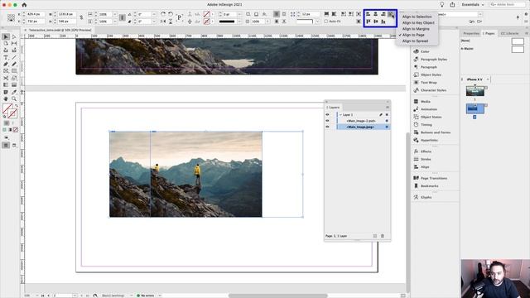Select the Hand tool
The image size is (530, 298).
pyautogui.click(x=6, y=99)
